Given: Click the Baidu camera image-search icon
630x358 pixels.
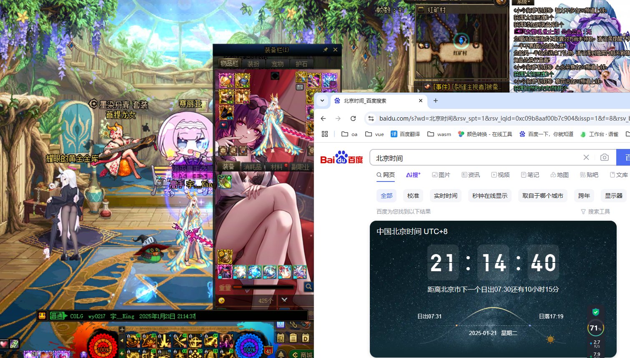Looking at the screenshot, I should 604,157.
